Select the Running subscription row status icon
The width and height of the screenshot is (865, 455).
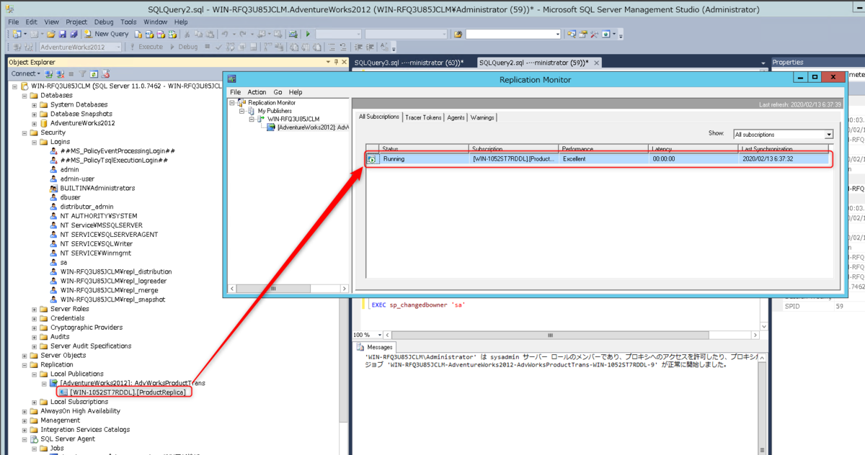(x=372, y=159)
